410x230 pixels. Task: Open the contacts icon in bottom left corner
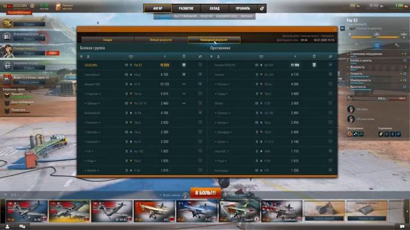click(x=7, y=227)
